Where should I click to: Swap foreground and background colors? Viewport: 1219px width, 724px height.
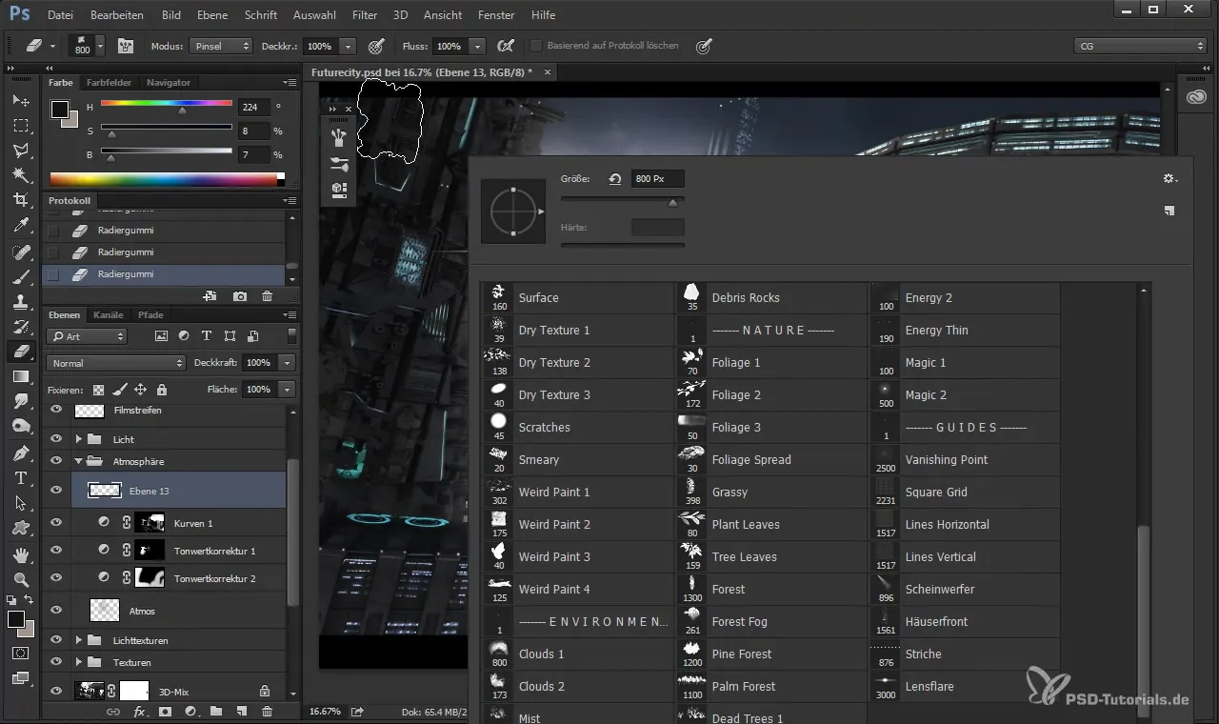[30, 600]
